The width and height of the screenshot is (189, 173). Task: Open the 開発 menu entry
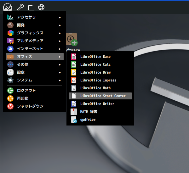(x=35, y=25)
